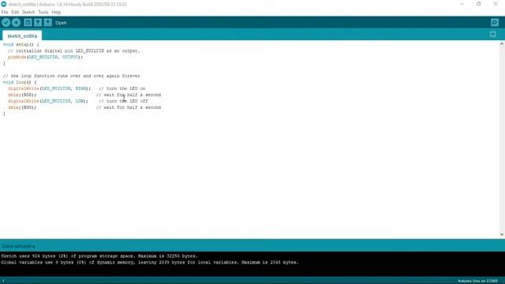Open a sketch with the Open icon
505x284 pixels.
coord(38,23)
